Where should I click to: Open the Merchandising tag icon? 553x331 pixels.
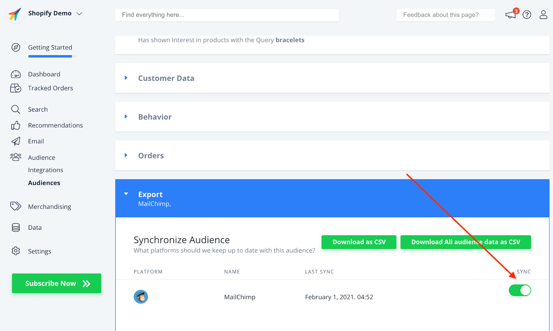click(x=15, y=206)
